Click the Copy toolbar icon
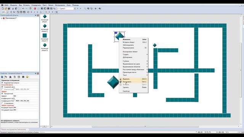The height and width of the screenshot is (137, 244). coord(16,8)
